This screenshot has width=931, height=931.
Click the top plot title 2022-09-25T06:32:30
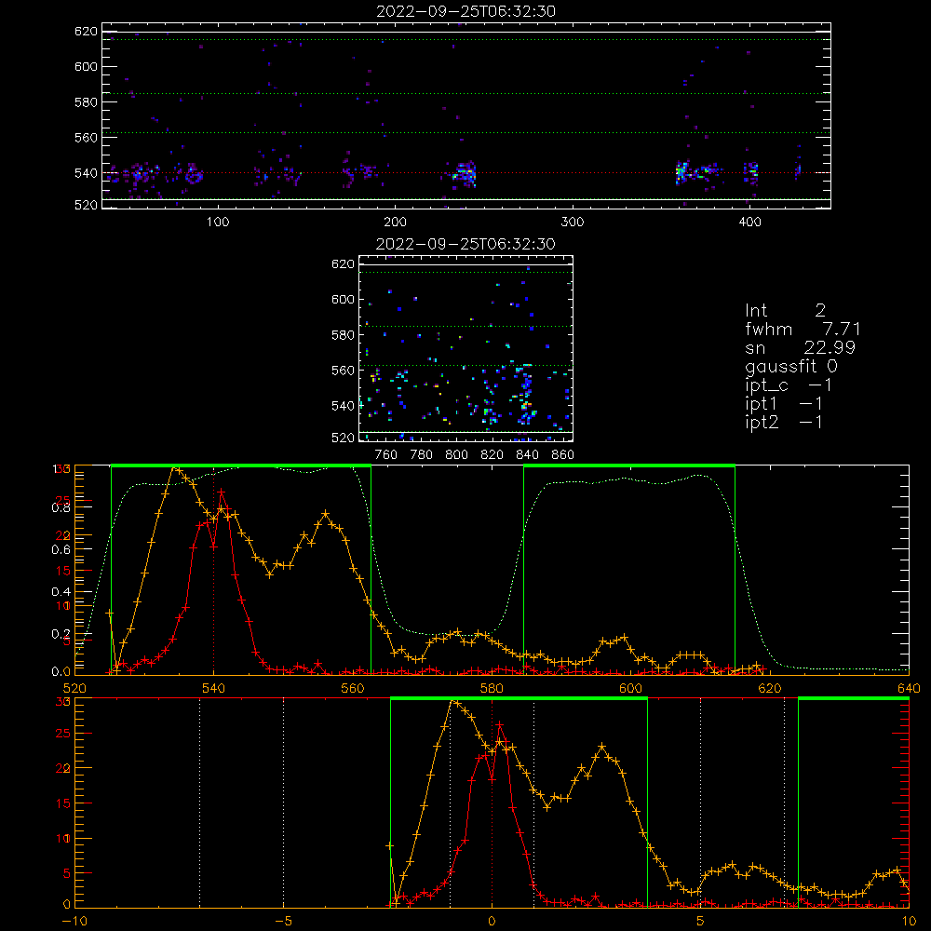pyautogui.click(x=465, y=11)
